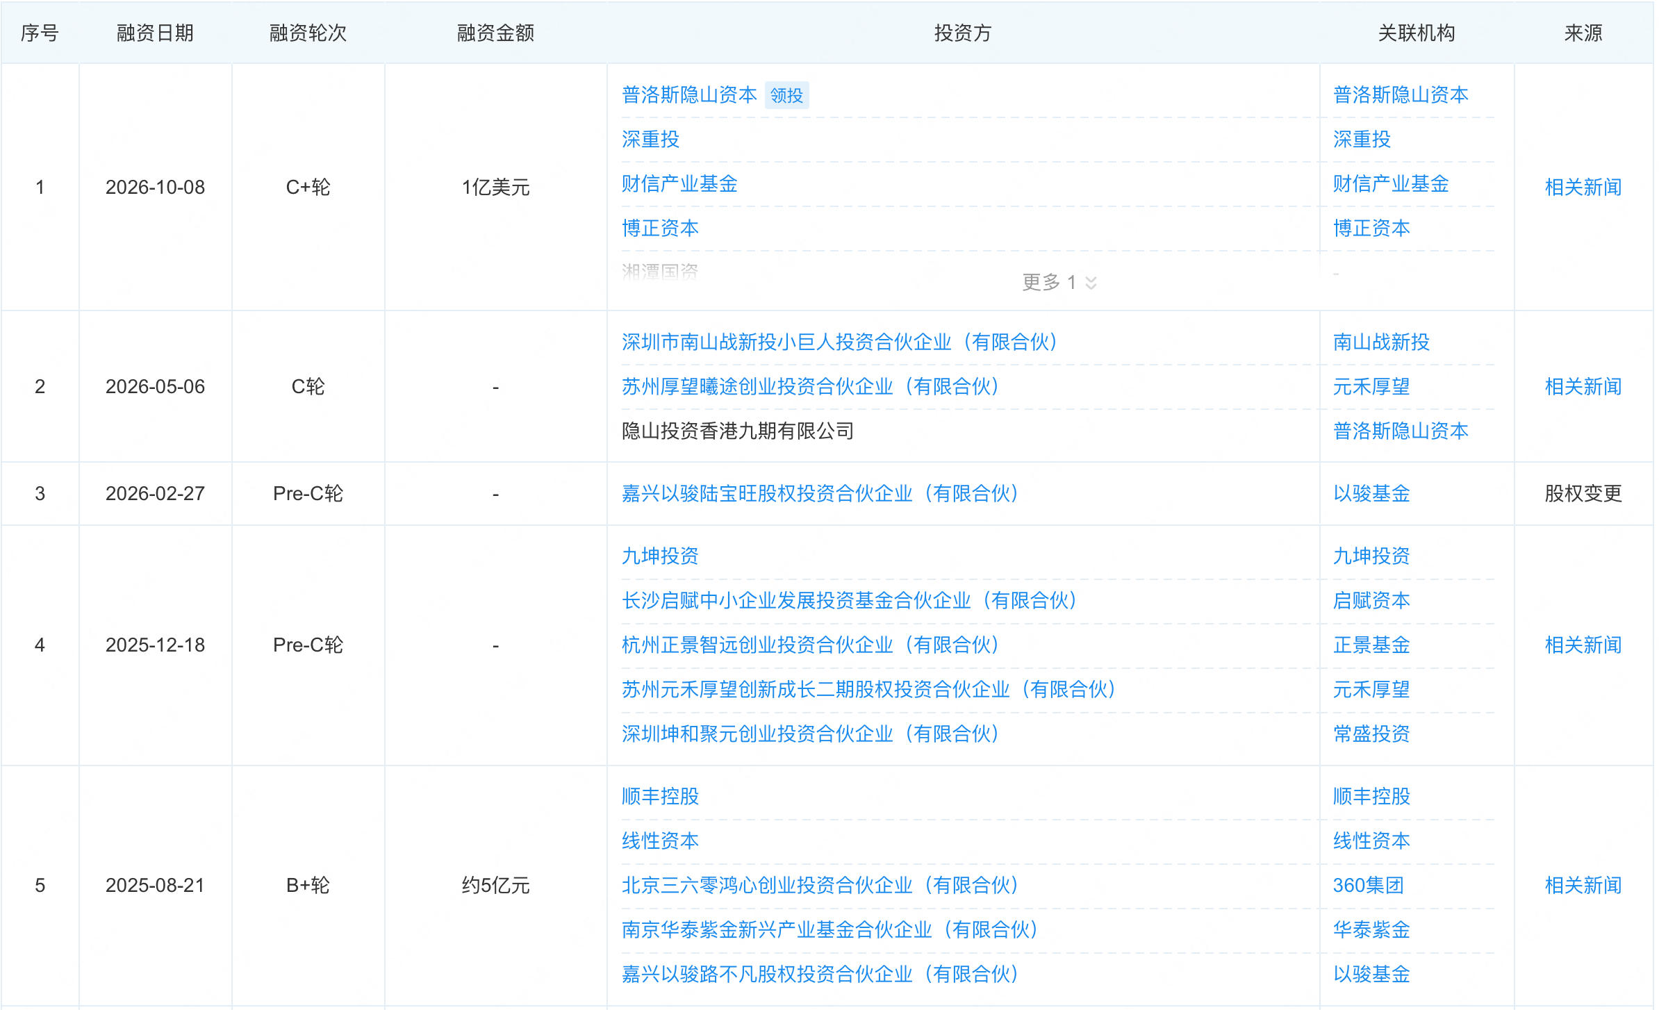Expand the 更多 1 investors list

pos(1059,282)
